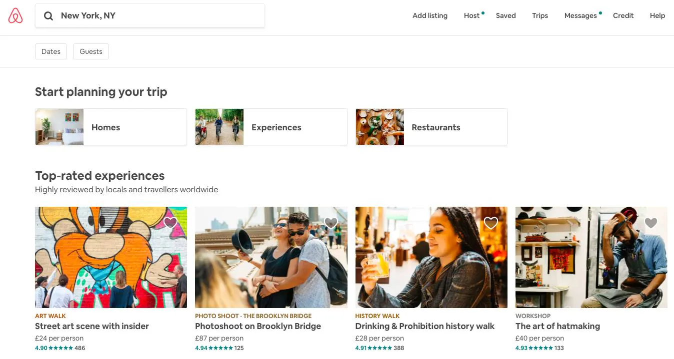Open the Help link
Viewport: 674px width, 359px height.
(657, 16)
